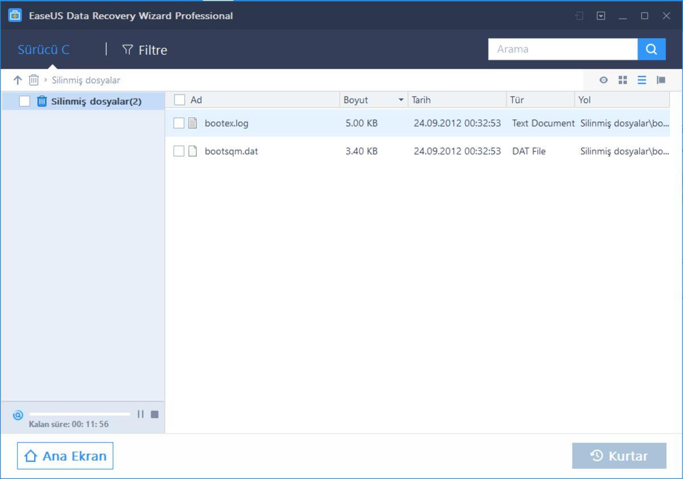Click the up-arrow navigation icon in breadcrumb
683x479 pixels.
point(18,80)
